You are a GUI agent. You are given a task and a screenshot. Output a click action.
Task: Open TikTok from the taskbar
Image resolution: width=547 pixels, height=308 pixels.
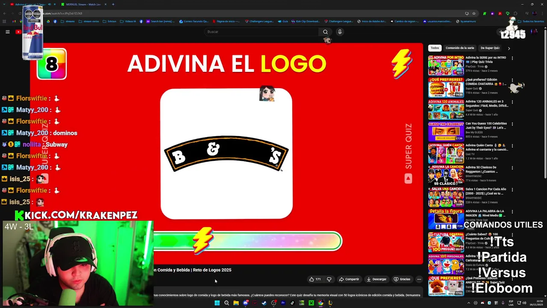click(x=292, y=303)
